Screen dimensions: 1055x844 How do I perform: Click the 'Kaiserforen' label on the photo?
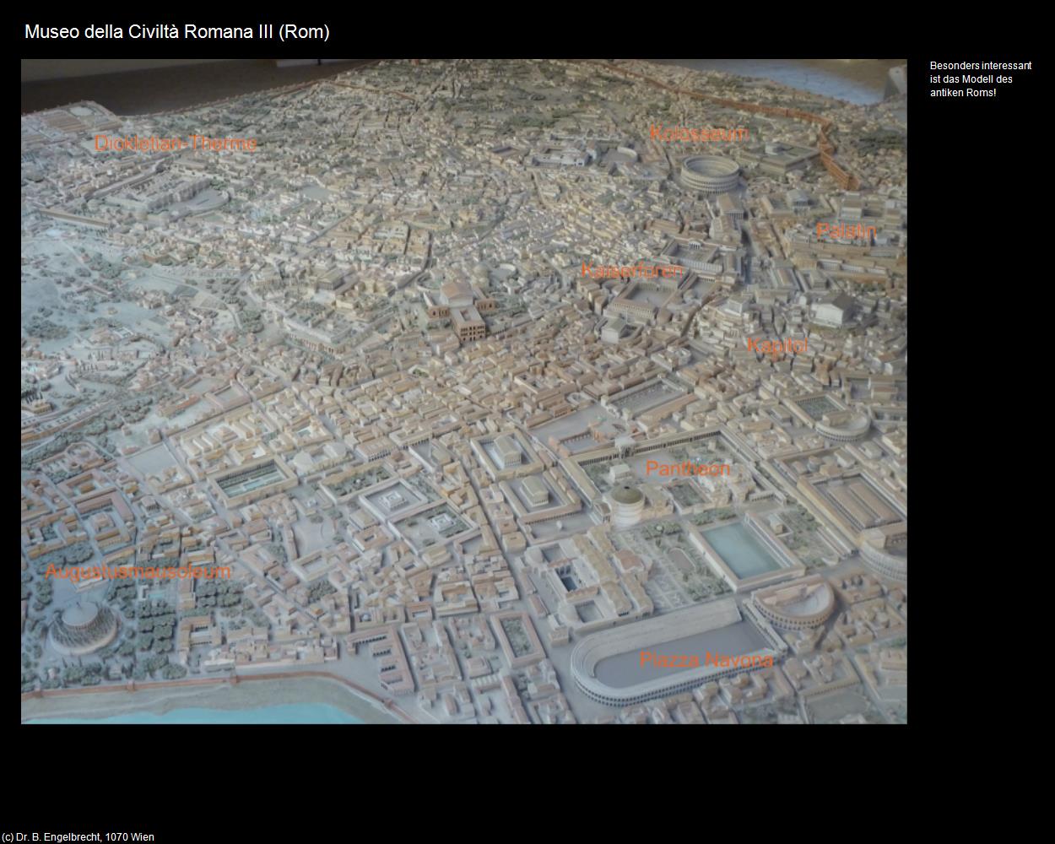[x=631, y=270]
